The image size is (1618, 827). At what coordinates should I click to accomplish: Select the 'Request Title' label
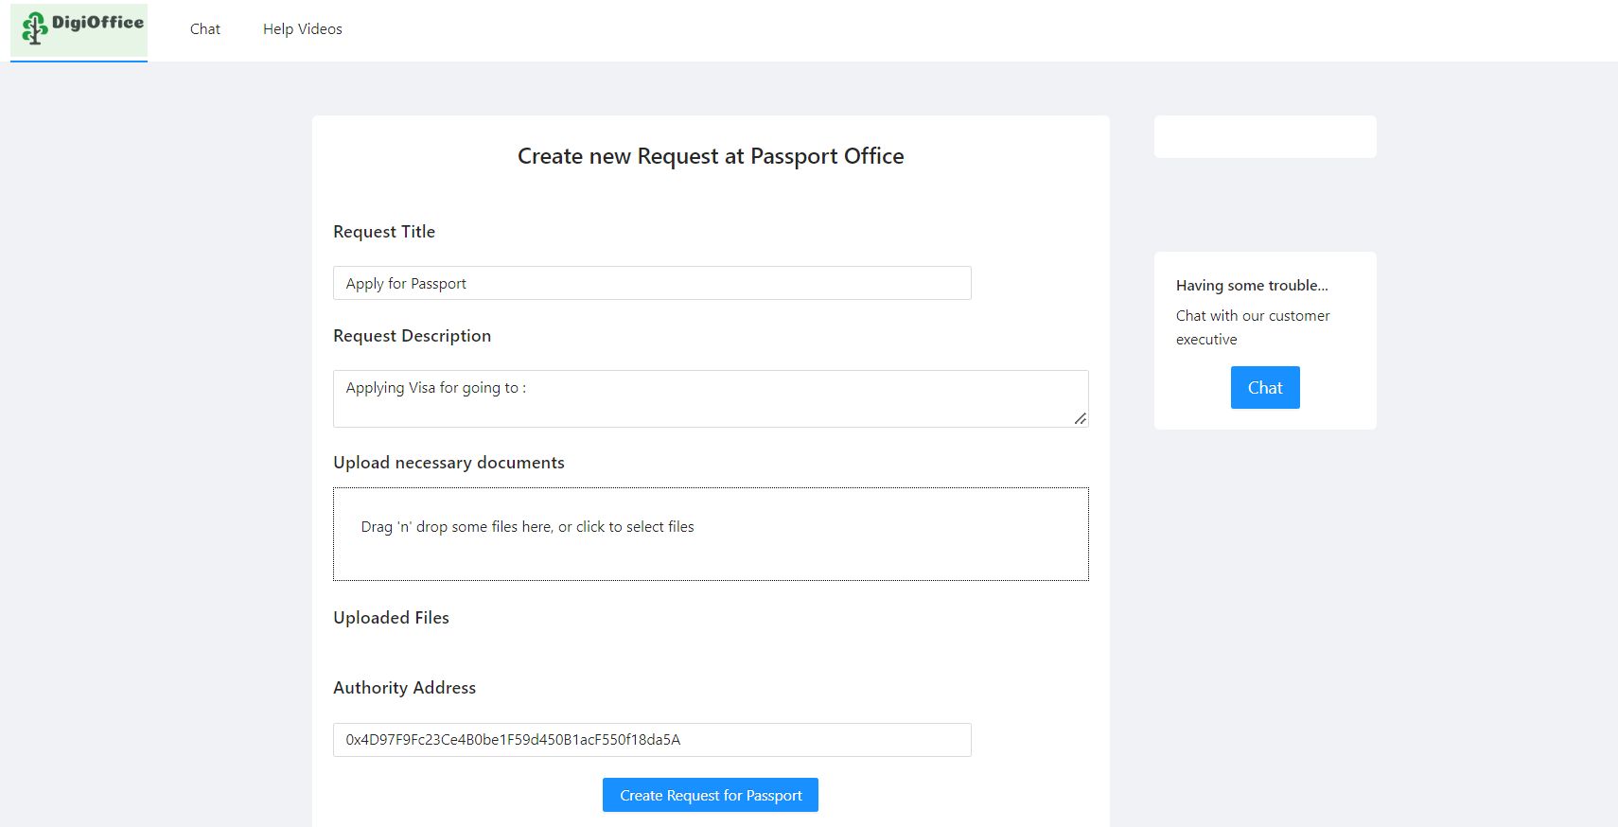(384, 232)
